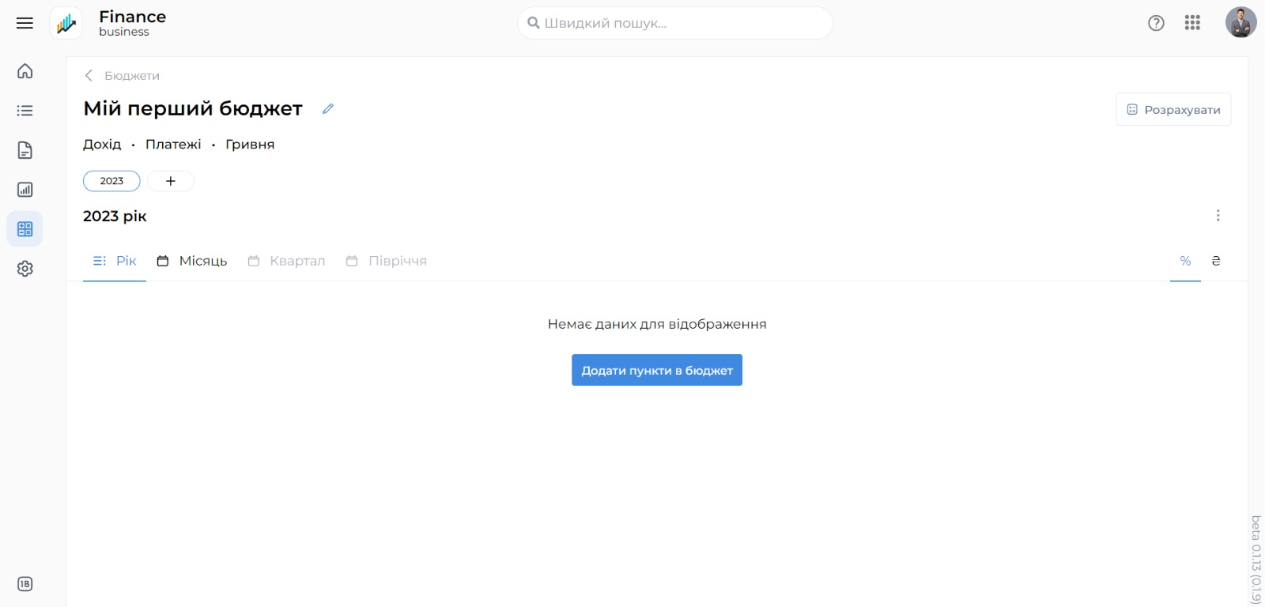Open Settings gear in sidebar

(x=25, y=269)
